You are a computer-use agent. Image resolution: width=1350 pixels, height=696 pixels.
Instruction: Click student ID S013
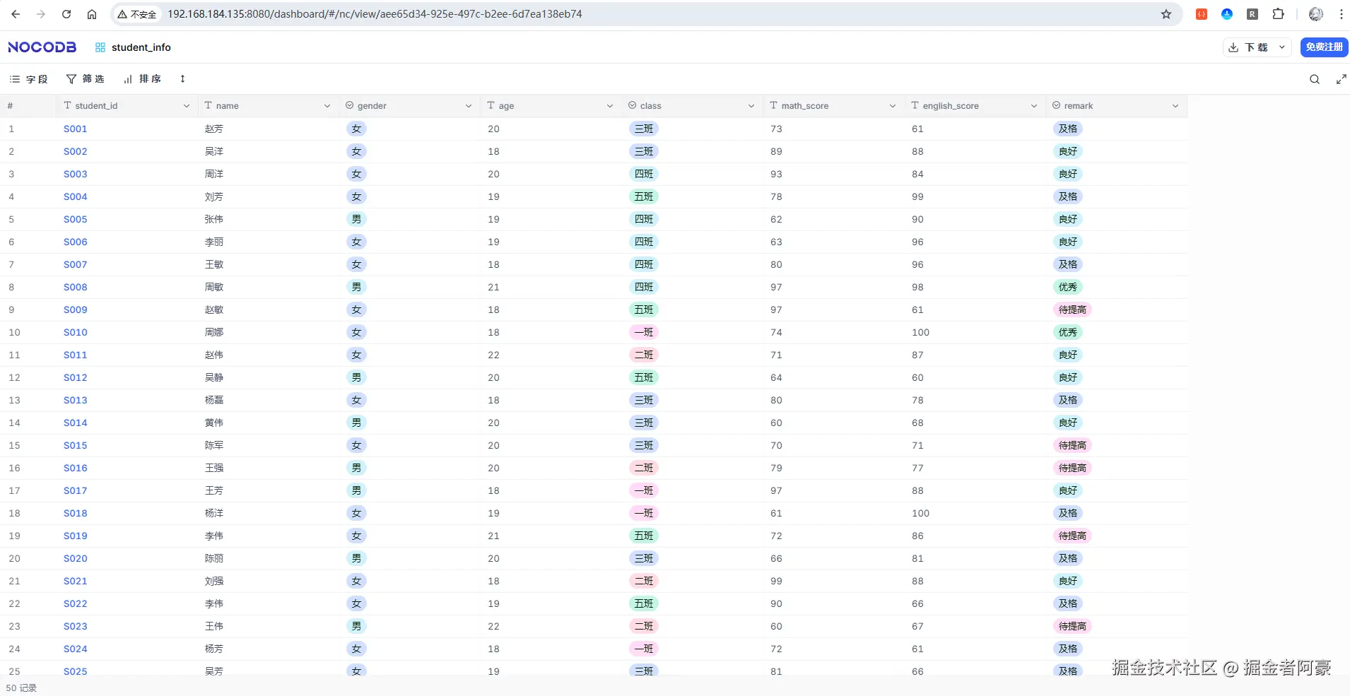click(76, 400)
